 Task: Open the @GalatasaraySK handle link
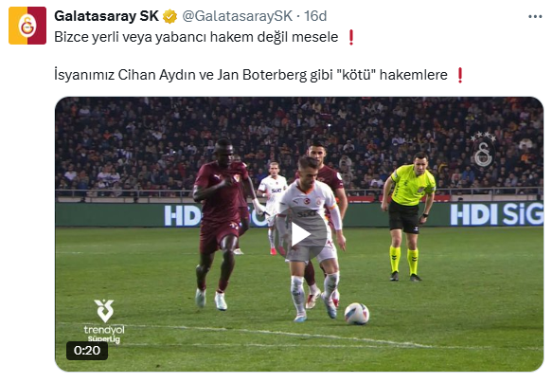(x=238, y=16)
